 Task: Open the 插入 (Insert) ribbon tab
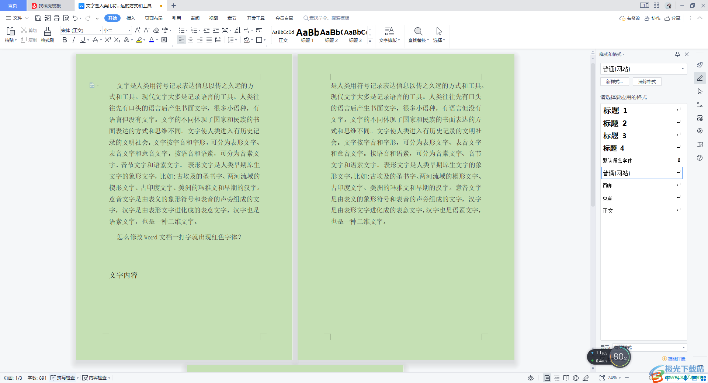point(131,18)
